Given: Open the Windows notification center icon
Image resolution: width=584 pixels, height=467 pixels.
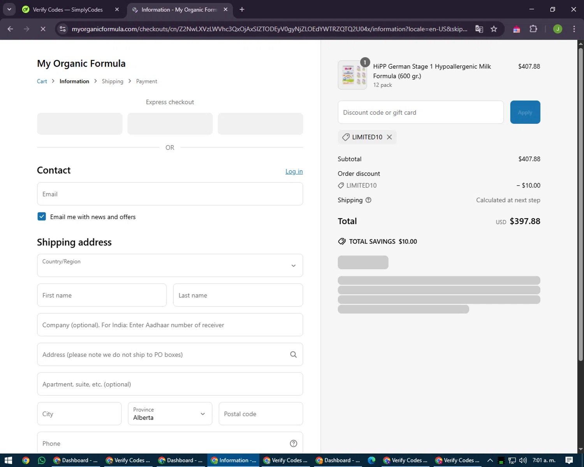Looking at the screenshot, I should tap(569, 460).
